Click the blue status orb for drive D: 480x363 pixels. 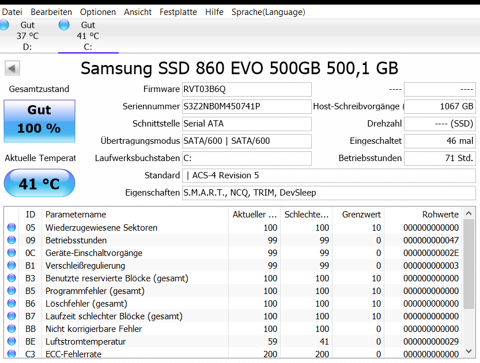pyautogui.click(x=4, y=25)
